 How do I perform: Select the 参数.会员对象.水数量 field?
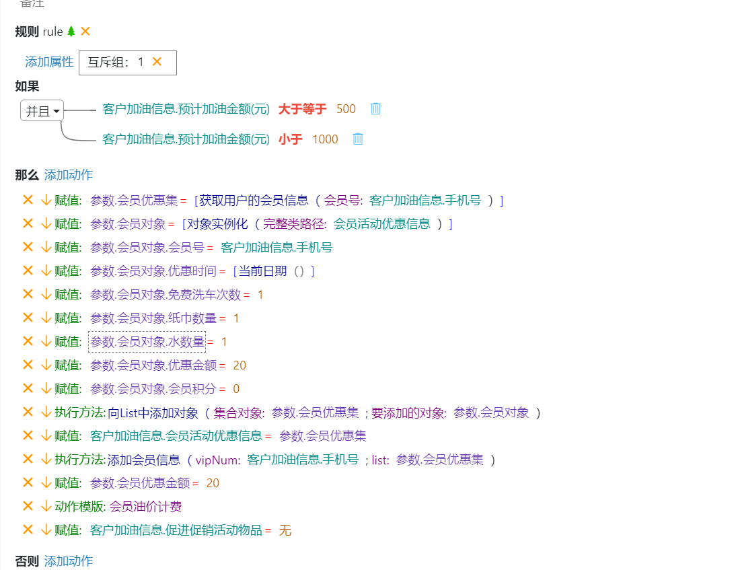[147, 342]
